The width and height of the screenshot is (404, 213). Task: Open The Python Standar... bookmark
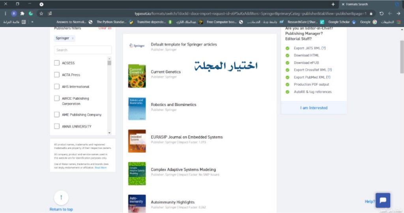point(115,22)
